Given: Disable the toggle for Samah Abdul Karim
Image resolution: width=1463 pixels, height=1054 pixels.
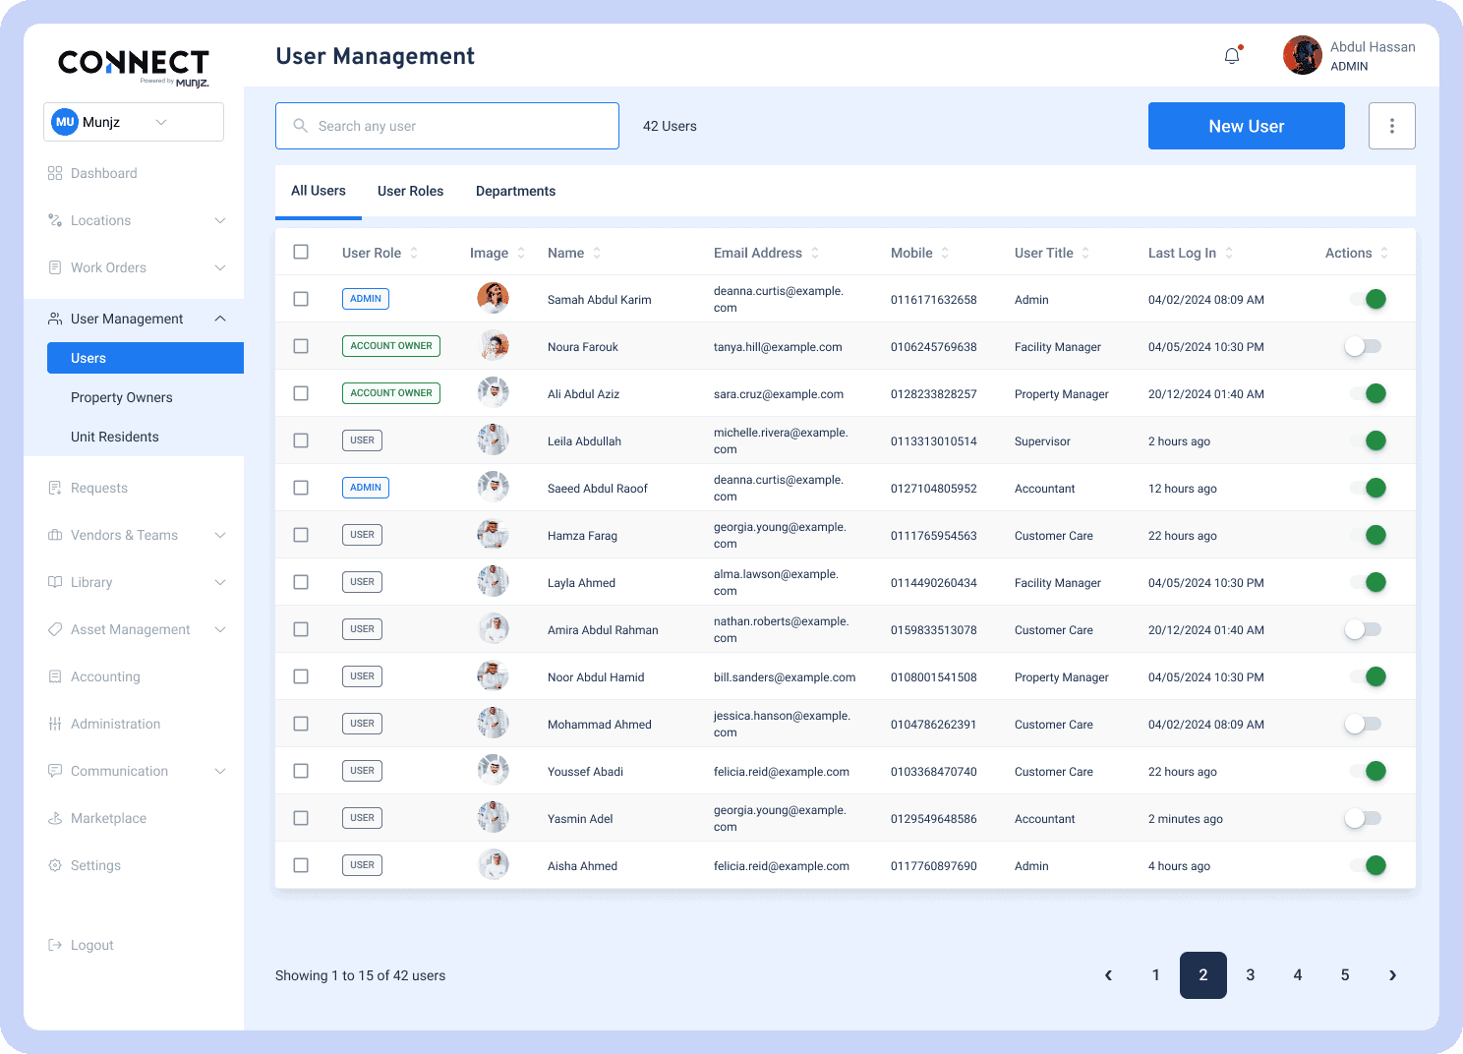Looking at the screenshot, I should click(1367, 299).
